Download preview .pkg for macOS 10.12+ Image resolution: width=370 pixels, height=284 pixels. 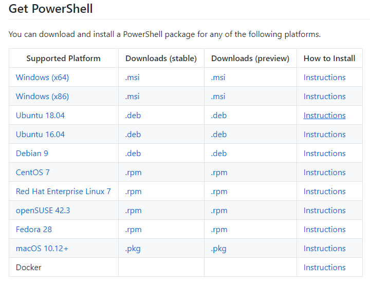tap(219, 249)
